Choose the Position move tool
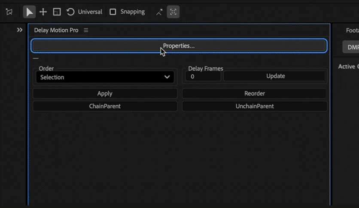 (x=43, y=12)
